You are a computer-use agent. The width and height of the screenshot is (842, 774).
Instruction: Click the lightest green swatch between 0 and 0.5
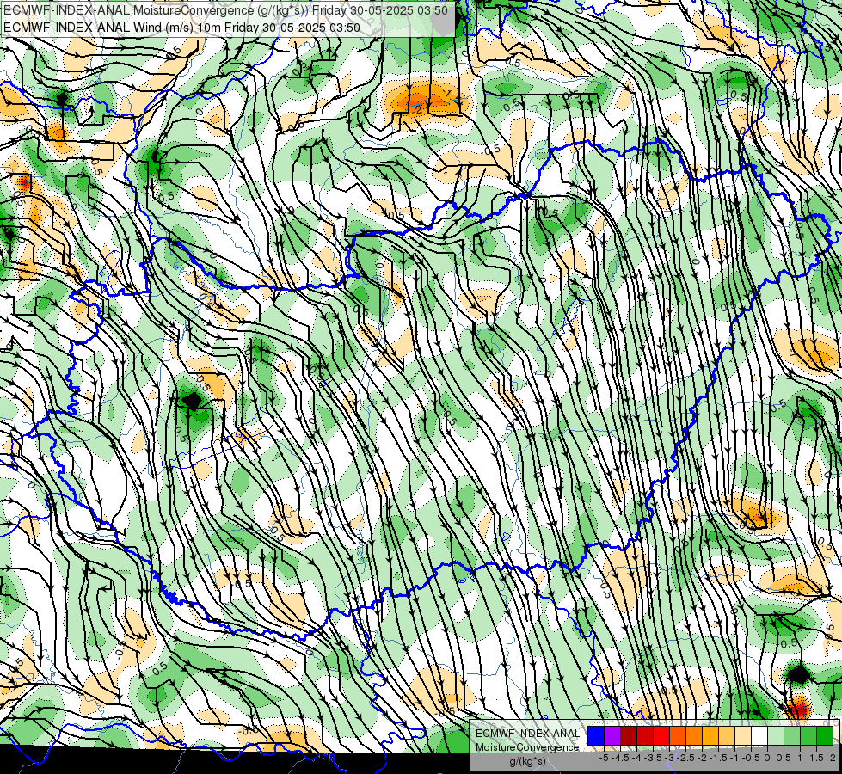pos(776,735)
